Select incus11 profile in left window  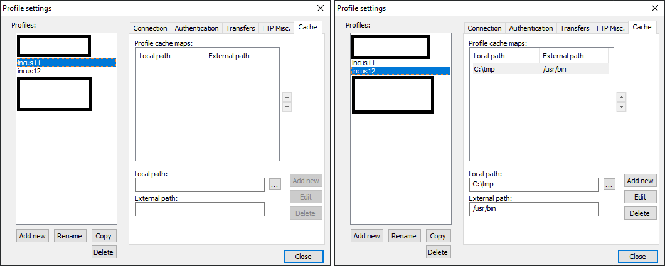click(x=66, y=62)
